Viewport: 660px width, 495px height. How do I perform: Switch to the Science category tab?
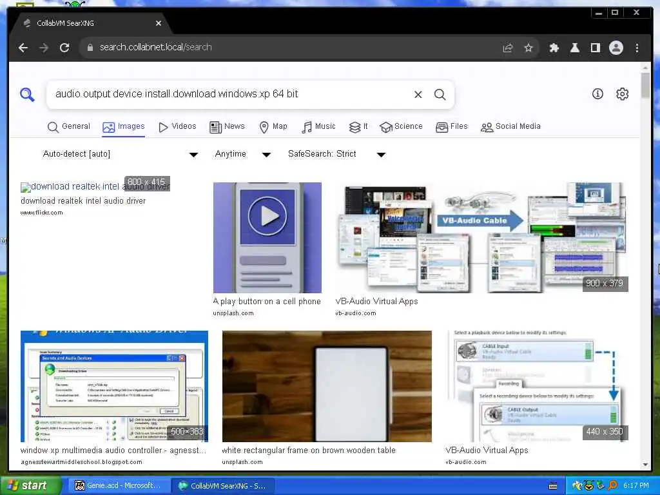401,127
